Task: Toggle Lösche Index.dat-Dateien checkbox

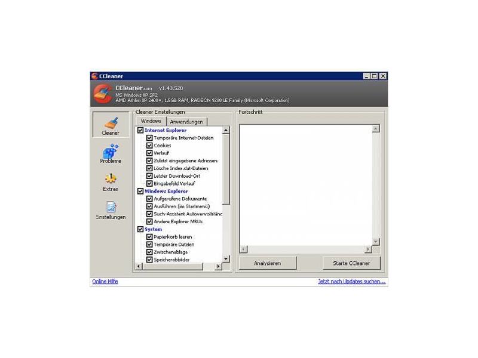Action: [149, 168]
